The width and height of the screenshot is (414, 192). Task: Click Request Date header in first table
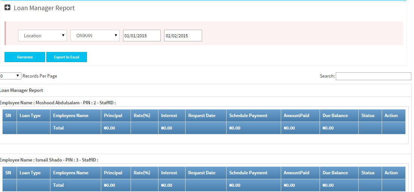point(202,116)
